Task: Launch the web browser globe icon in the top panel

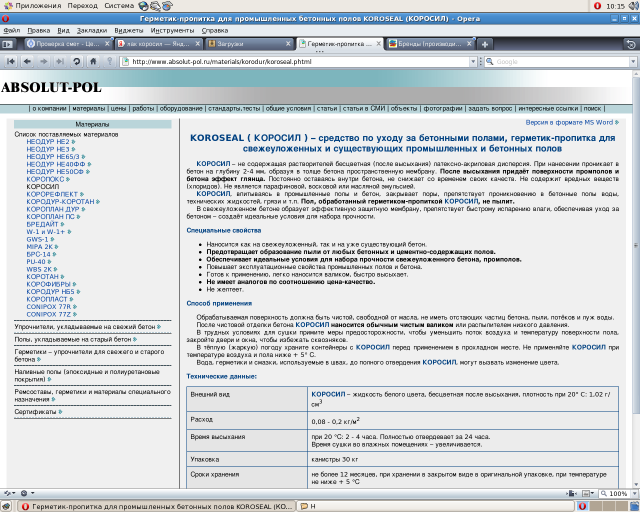Action: (x=143, y=6)
